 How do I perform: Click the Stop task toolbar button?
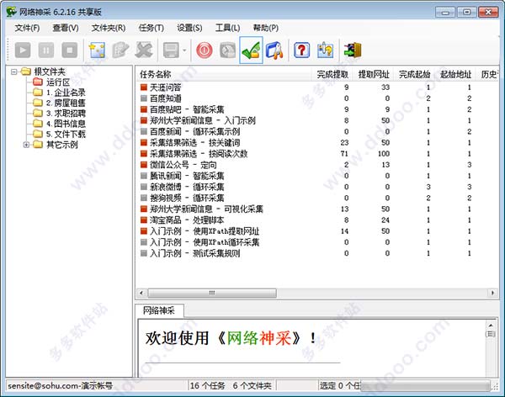(x=70, y=50)
